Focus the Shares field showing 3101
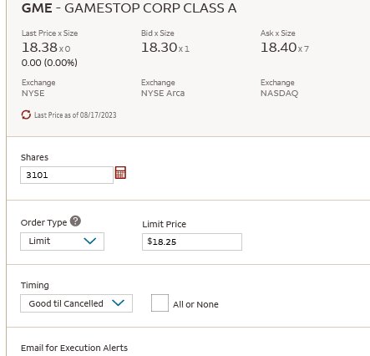Viewport: 370px width, 356px height. 67,175
